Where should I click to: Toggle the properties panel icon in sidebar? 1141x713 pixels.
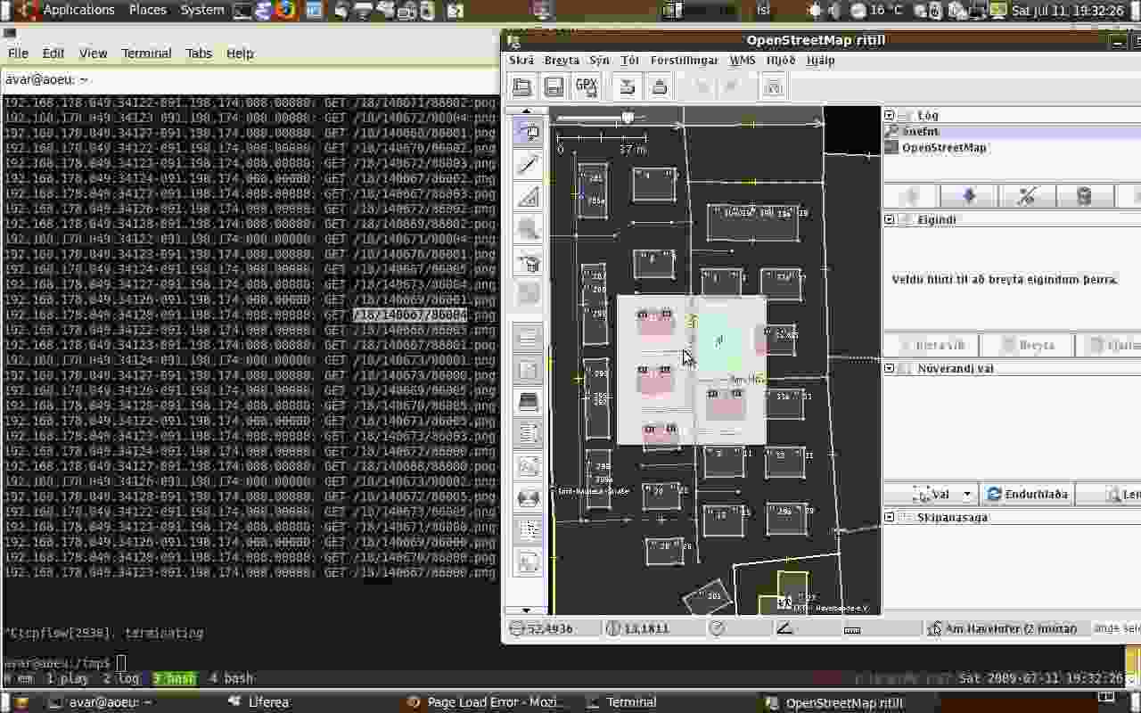click(x=529, y=370)
